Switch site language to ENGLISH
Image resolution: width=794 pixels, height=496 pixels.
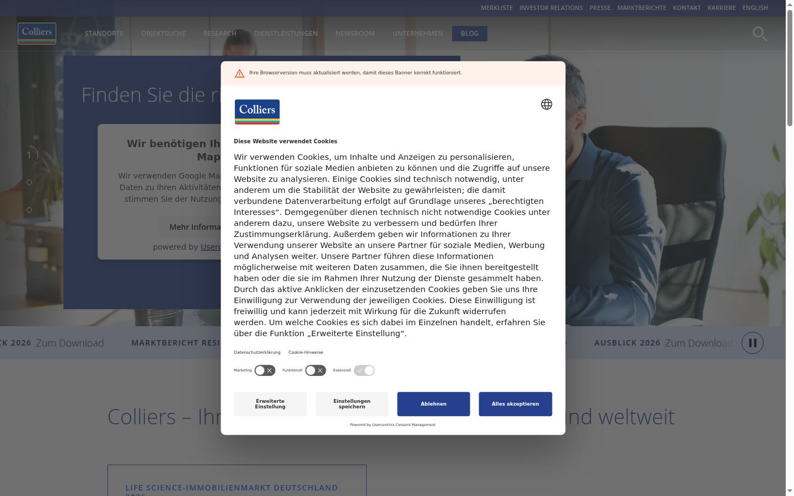click(755, 8)
